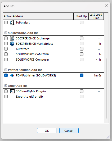112x141 pixels.
Task: Select the PDMPublisher (SOLIDWORKS) label
Action: coord(36,75)
